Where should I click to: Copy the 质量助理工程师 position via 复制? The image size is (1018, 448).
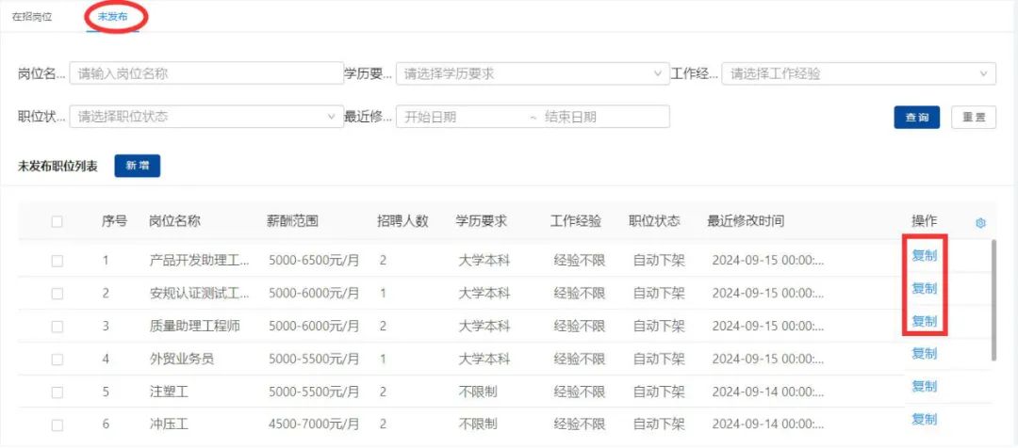coord(924,321)
